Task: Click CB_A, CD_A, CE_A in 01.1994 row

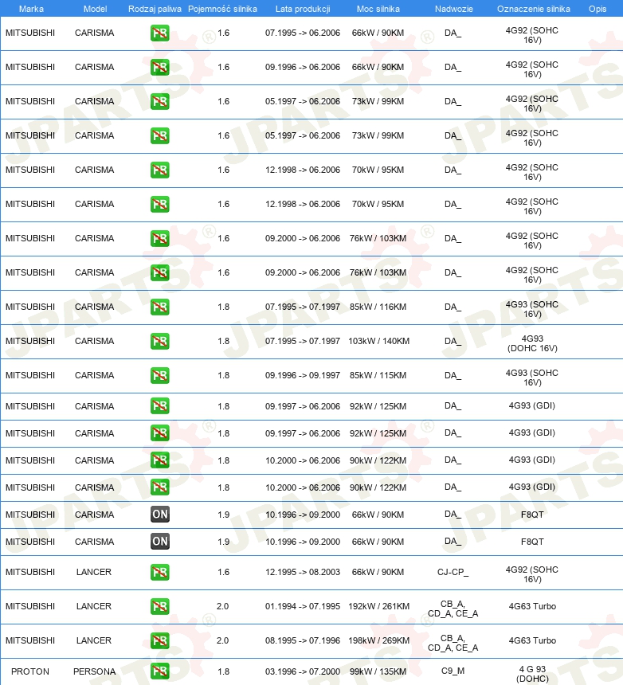Action: point(453,609)
